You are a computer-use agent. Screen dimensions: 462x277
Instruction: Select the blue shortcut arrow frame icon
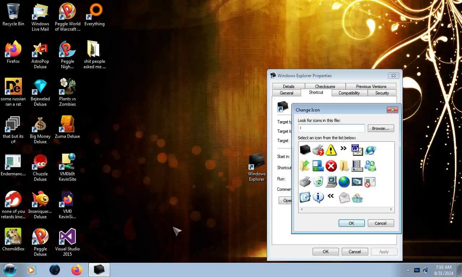pyautogui.click(x=305, y=197)
